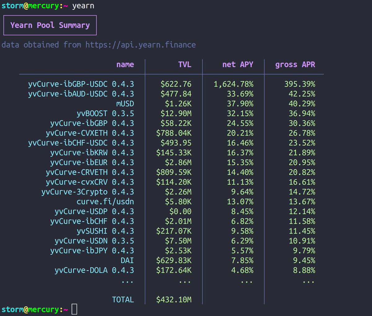372x316 pixels.
Task: Click the yvCurve-cvxCRV 0.4.3 pool name
Action: [x=90, y=182]
